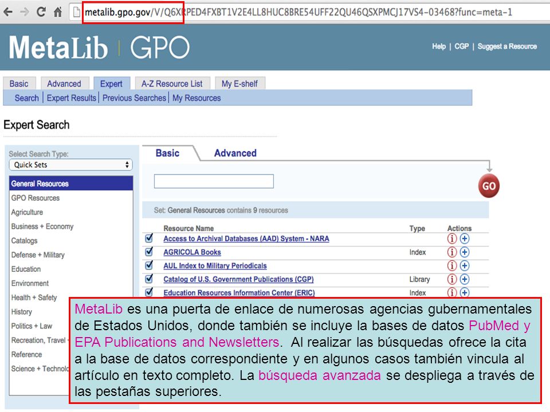Switch to the Basic search panel tab

[168, 153]
